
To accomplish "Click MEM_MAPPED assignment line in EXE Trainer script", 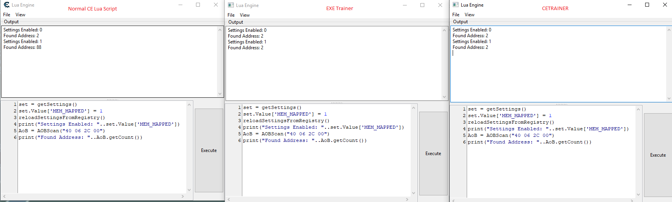I will (x=285, y=114).
